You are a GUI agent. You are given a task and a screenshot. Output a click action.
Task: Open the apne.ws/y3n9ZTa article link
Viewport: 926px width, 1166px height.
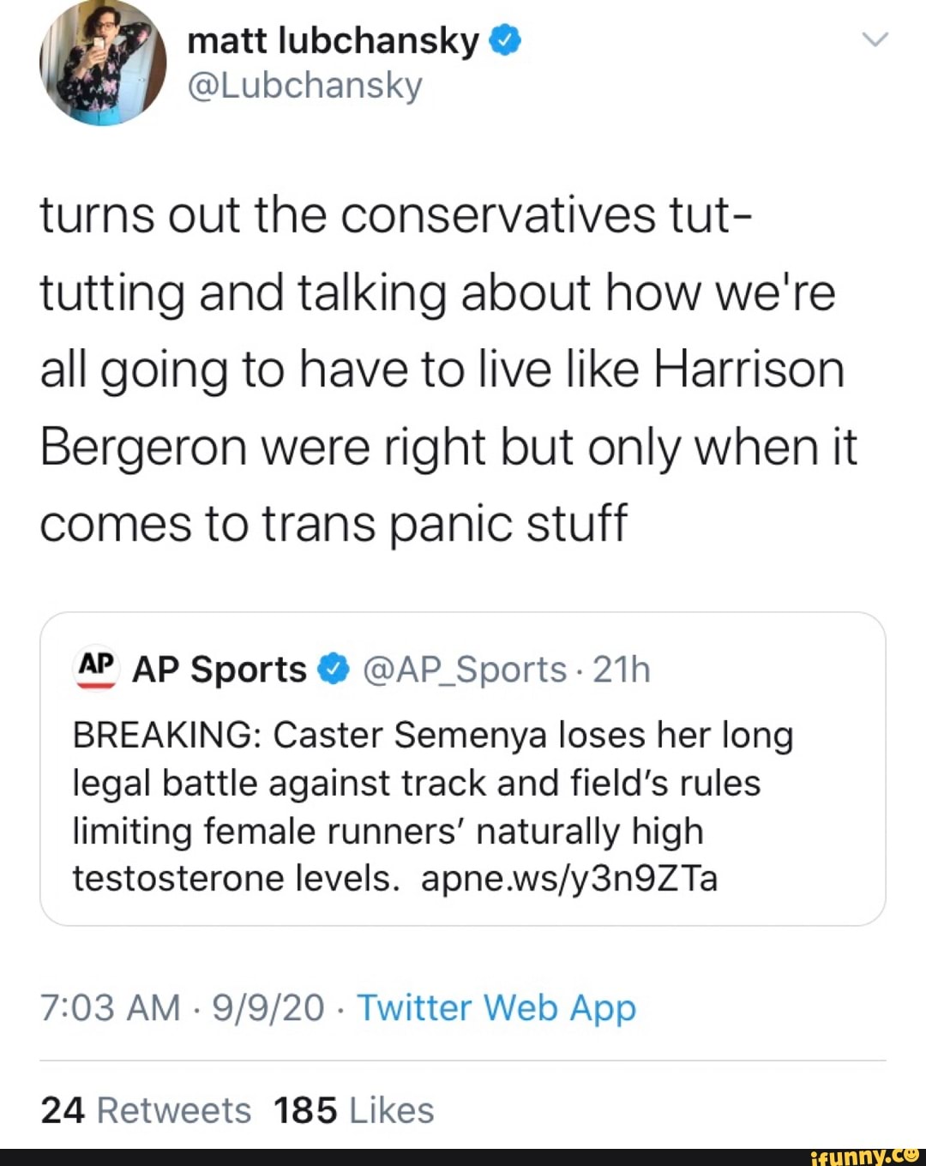569,879
